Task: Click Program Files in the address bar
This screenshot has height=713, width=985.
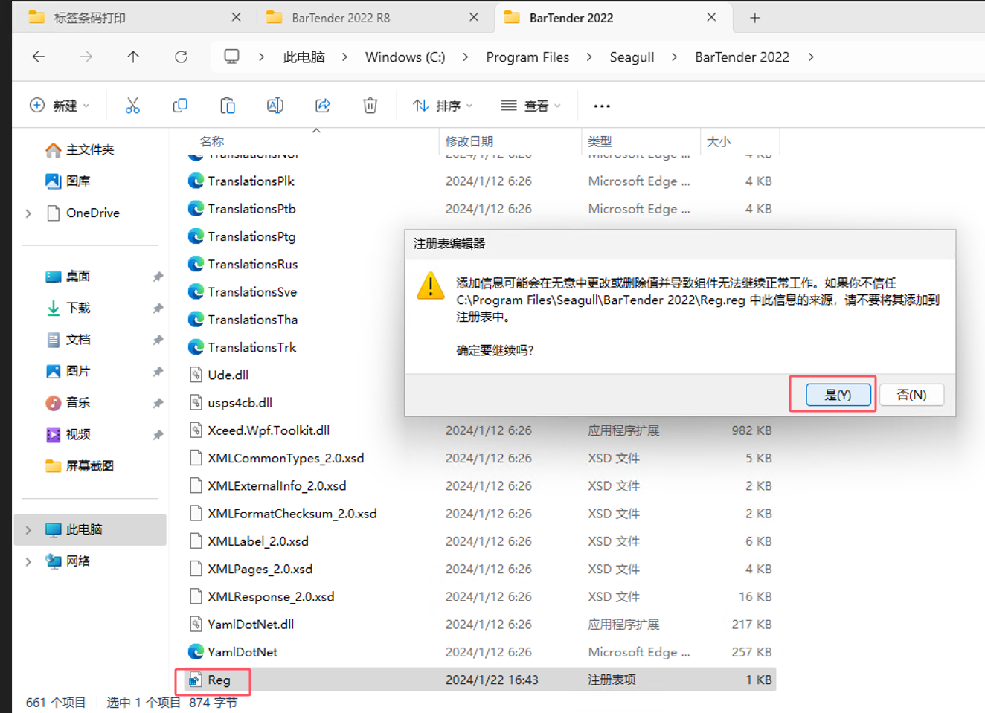Action: tap(527, 57)
